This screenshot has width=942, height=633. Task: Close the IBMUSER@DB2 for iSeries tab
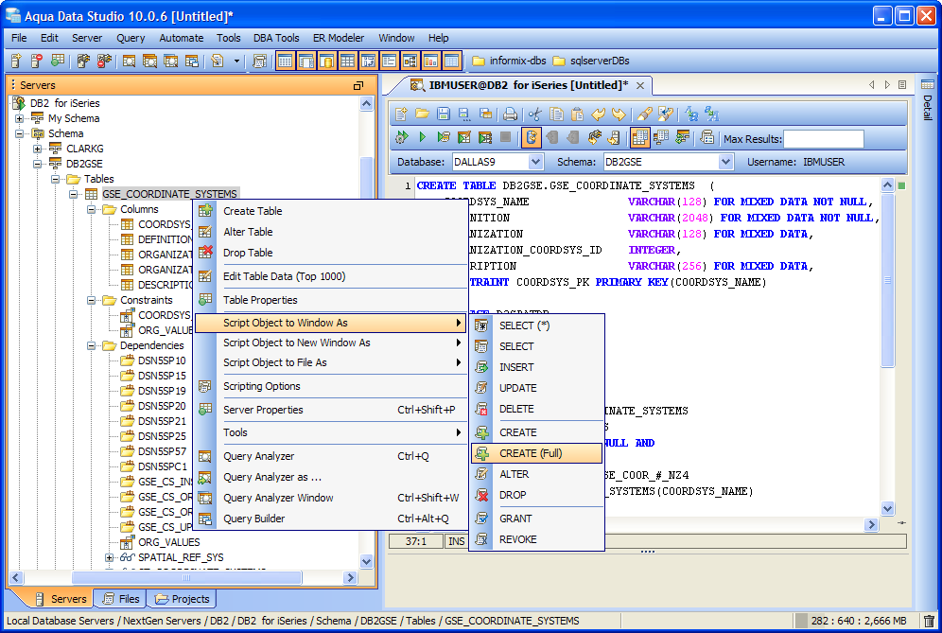pyautogui.click(x=640, y=85)
